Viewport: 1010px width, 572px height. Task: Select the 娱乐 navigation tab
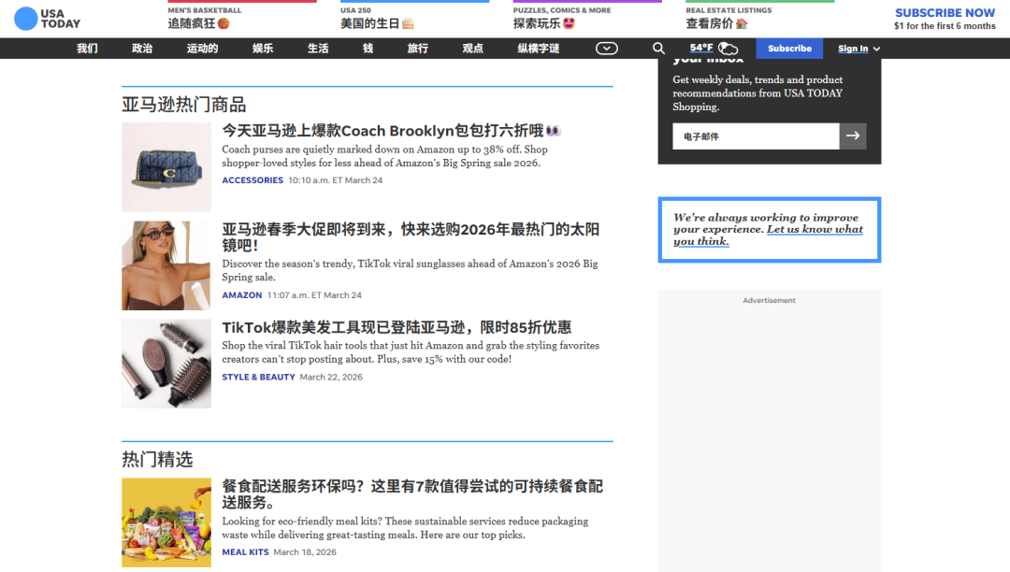(263, 49)
